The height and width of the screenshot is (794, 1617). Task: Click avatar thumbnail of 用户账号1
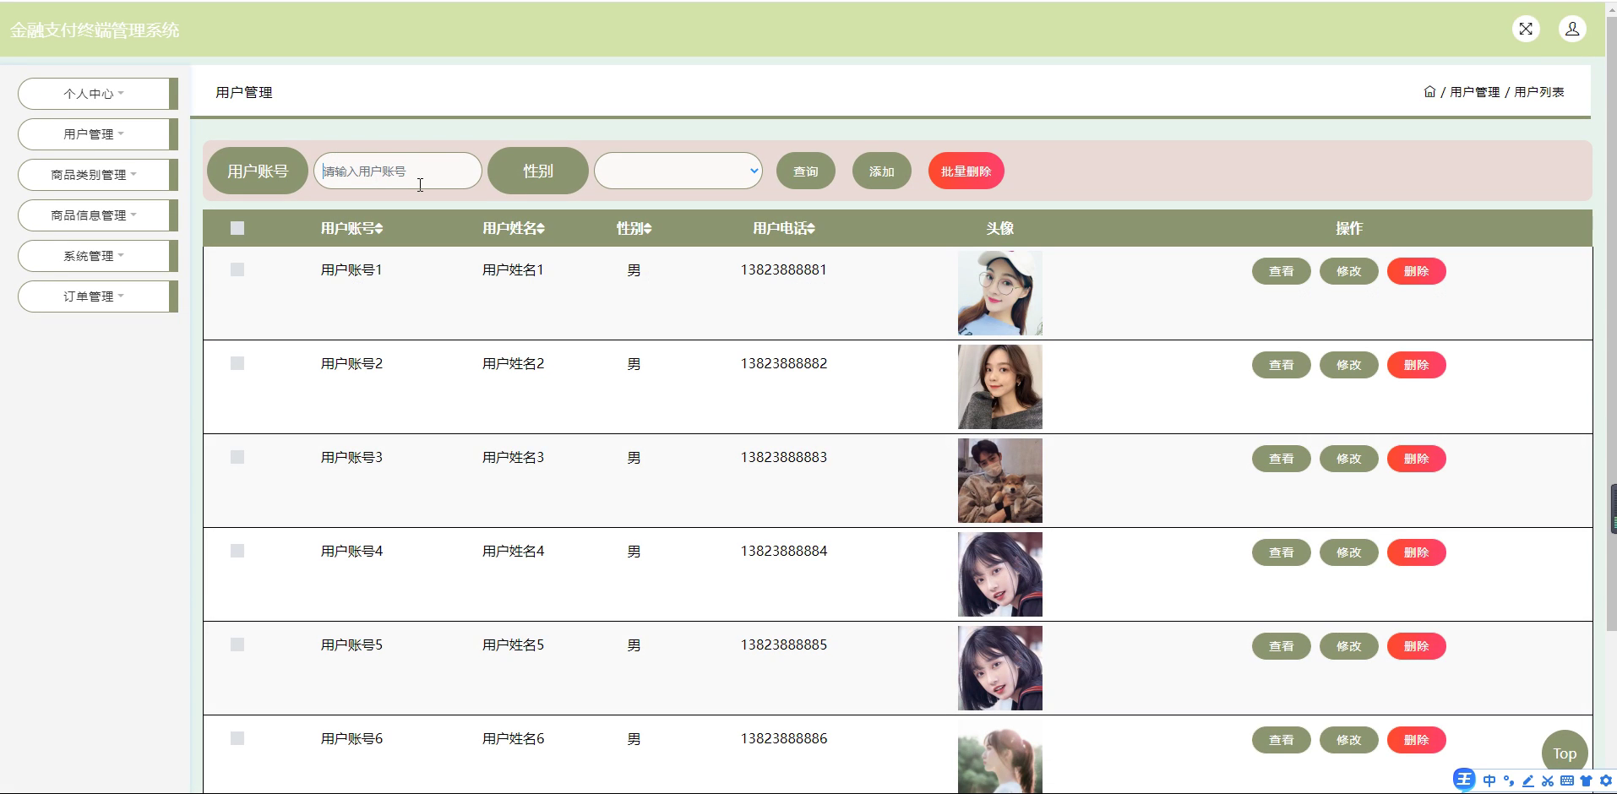click(x=1000, y=293)
